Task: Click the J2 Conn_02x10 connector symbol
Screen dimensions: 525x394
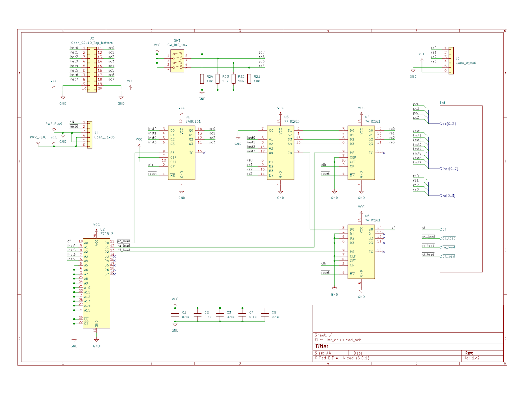Action: [92, 69]
